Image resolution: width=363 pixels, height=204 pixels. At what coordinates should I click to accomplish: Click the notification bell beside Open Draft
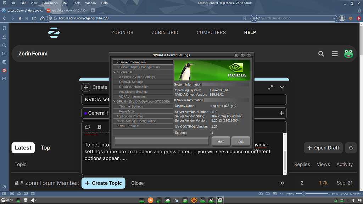pos(351,148)
